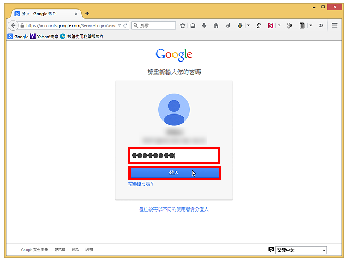Close the Google login tab
This screenshot has width=346, height=262.
pos(76,14)
